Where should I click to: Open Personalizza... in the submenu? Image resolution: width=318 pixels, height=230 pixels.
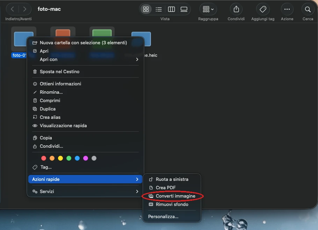click(172, 217)
